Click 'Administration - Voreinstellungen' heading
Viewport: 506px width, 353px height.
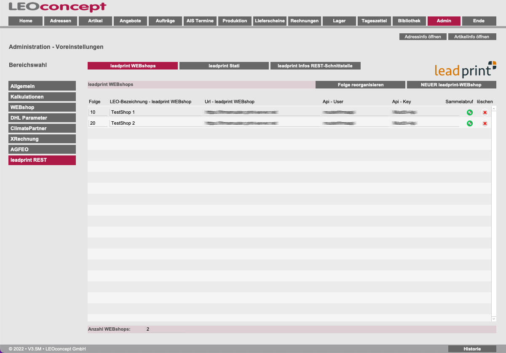click(56, 47)
